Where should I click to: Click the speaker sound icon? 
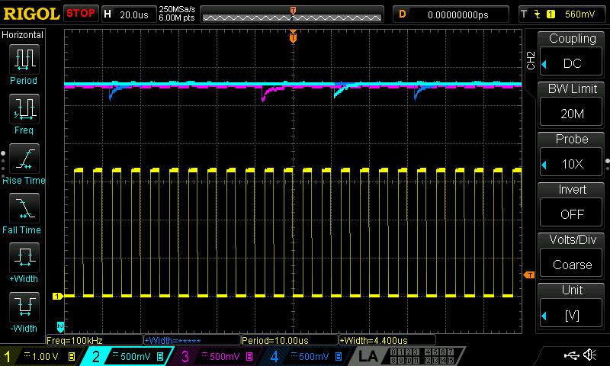pyautogui.click(x=590, y=355)
